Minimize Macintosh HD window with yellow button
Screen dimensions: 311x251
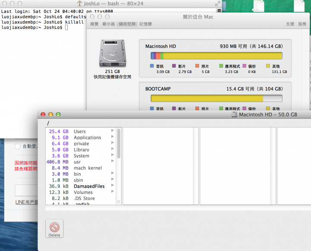point(51,114)
